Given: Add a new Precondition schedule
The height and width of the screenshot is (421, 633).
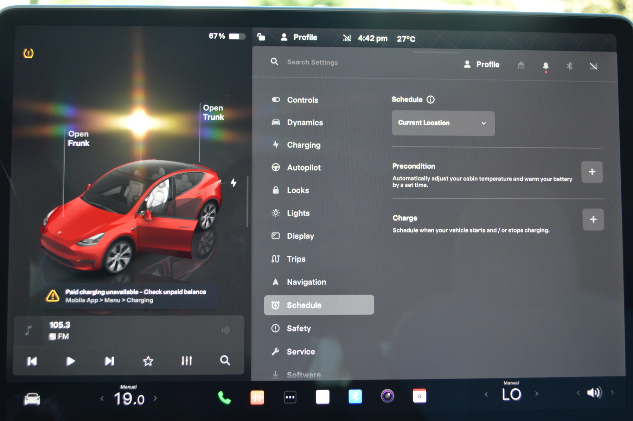Looking at the screenshot, I should tap(592, 172).
